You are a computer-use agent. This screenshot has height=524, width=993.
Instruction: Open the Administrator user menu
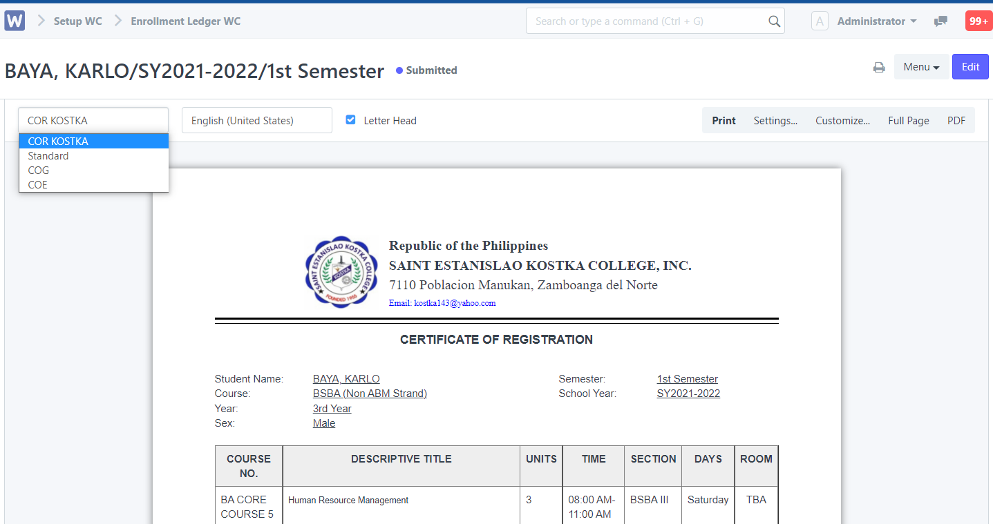(876, 21)
